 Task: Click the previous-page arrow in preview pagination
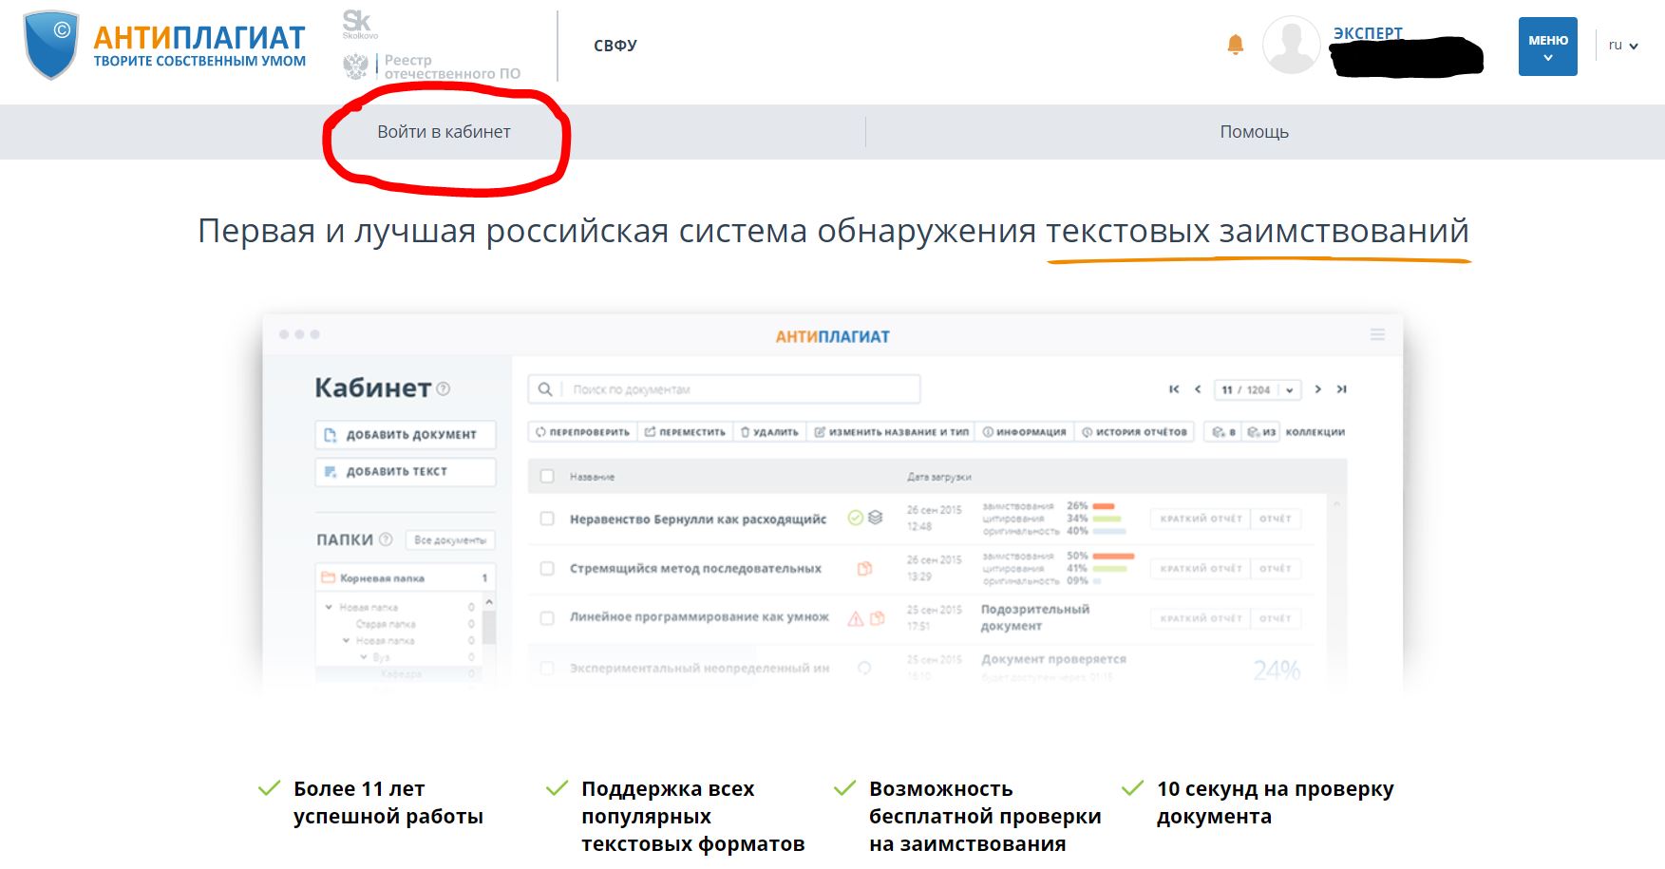coord(1198,389)
